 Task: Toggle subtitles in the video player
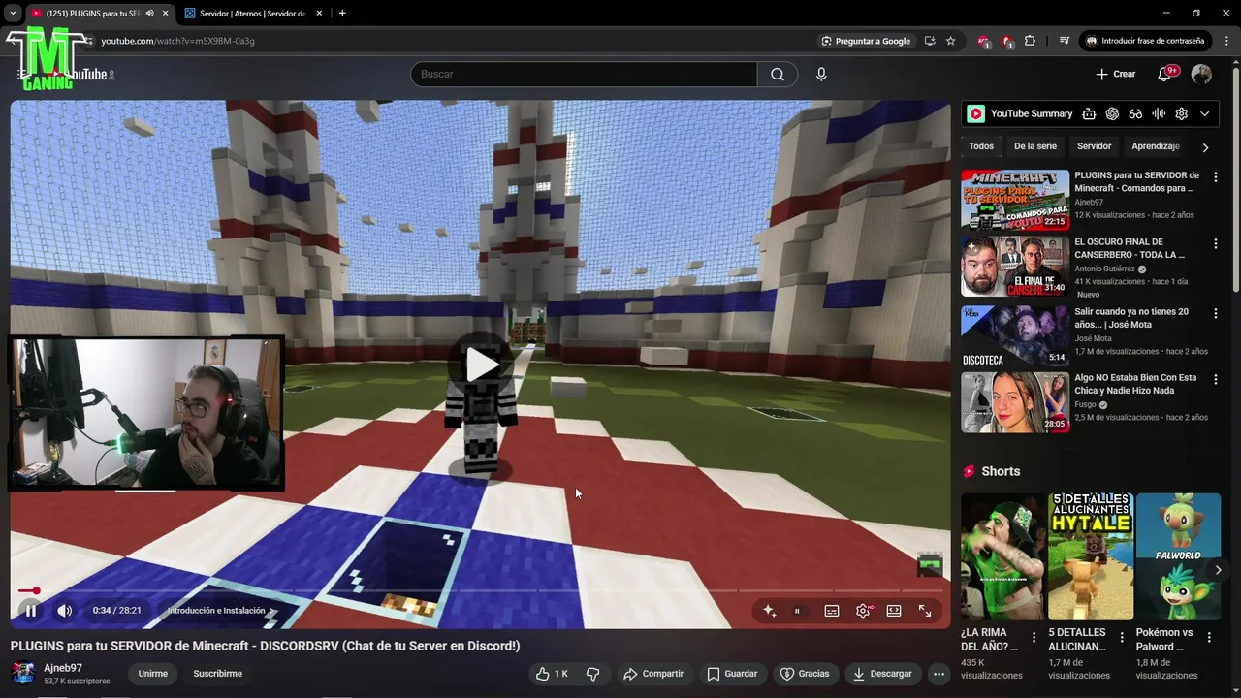click(x=832, y=611)
